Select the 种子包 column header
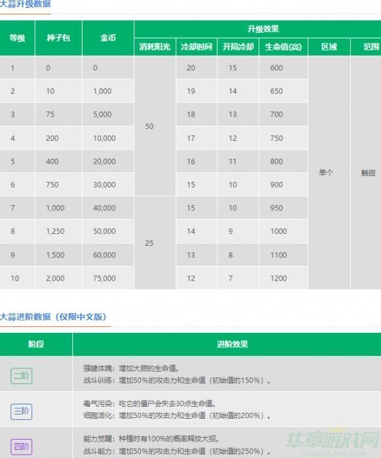 [58, 38]
